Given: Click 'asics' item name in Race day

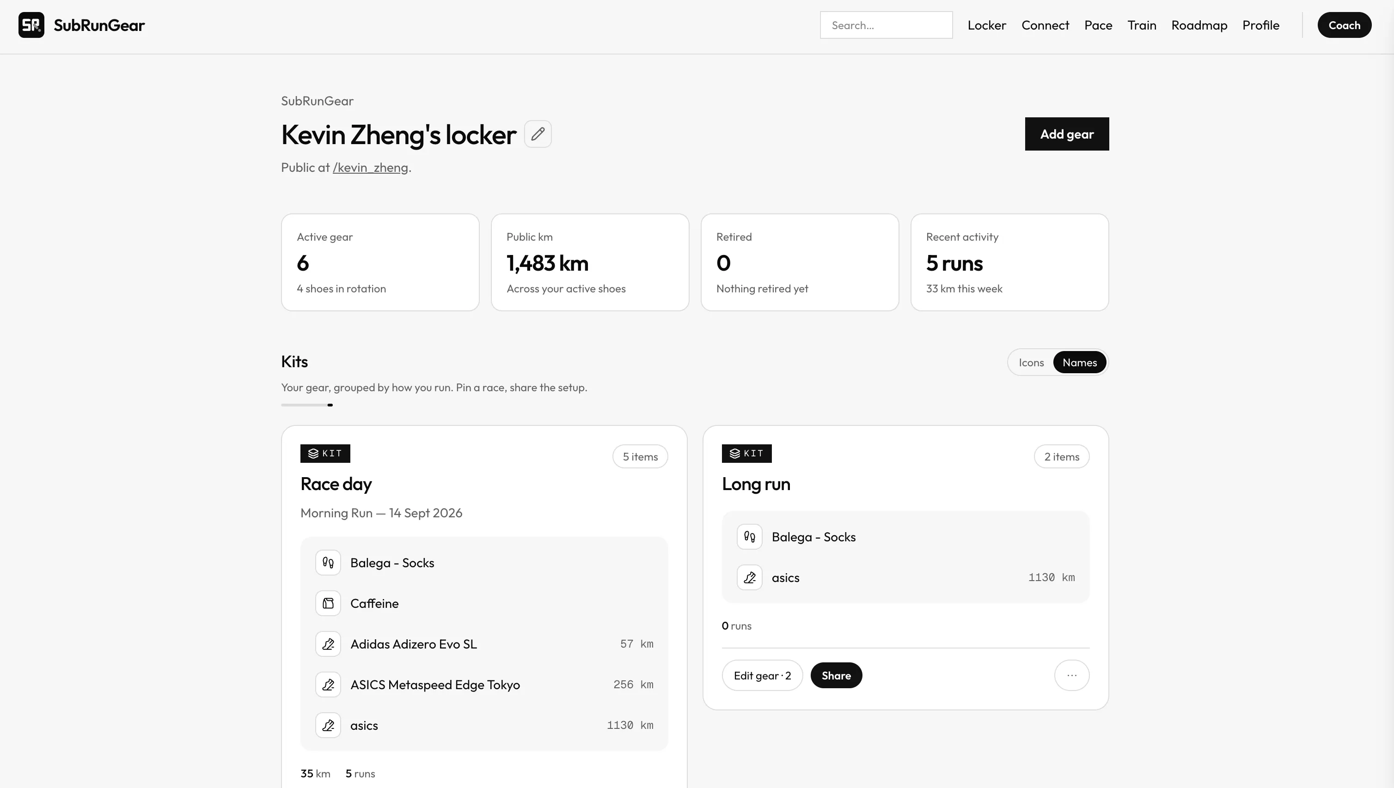Looking at the screenshot, I should (364, 725).
